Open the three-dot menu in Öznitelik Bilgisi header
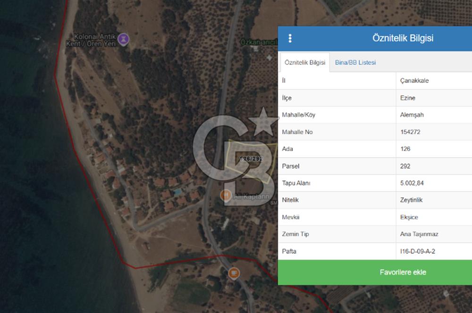The width and height of the screenshot is (472, 313). [x=290, y=38]
